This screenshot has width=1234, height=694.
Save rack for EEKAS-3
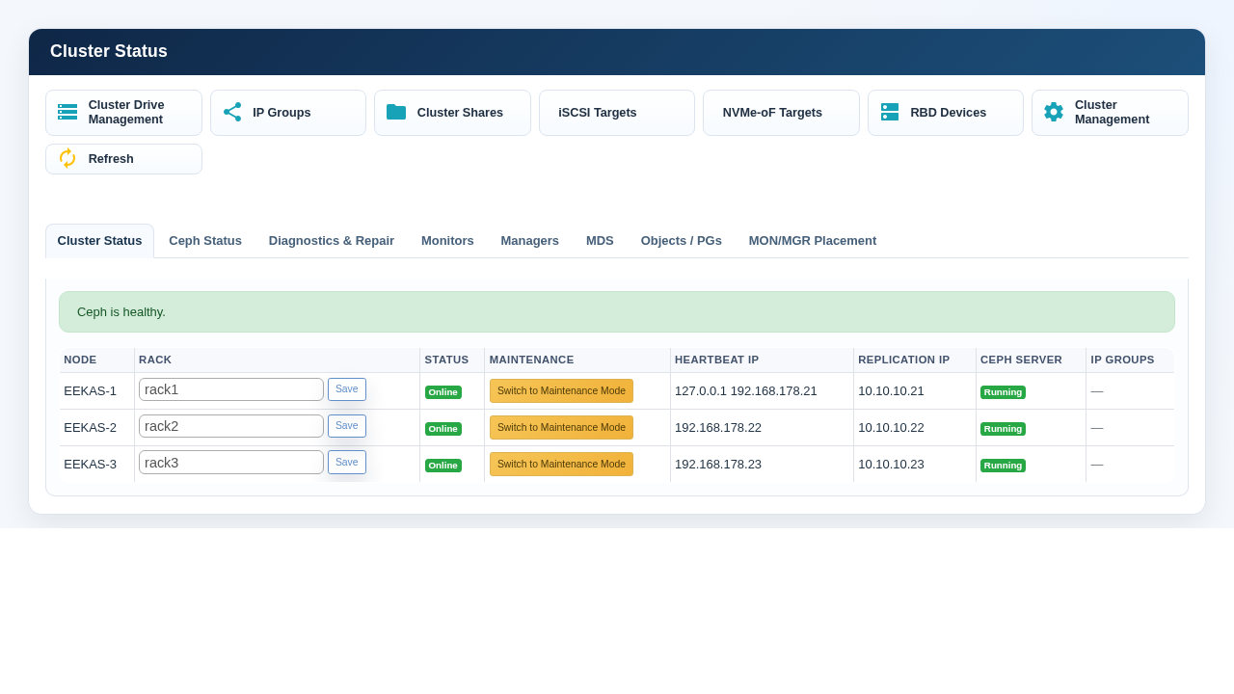coord(347,463)
